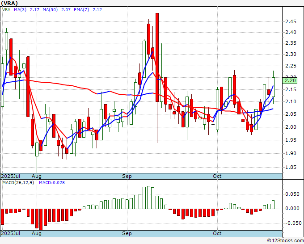Click the 0.050 MACD axis label
The width and height of the screenshot is (304, 244).
point(292,194)
